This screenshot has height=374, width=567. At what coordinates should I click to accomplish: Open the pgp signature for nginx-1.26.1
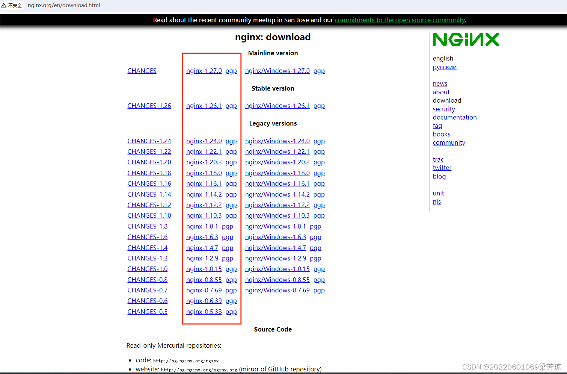pos(231,106)
